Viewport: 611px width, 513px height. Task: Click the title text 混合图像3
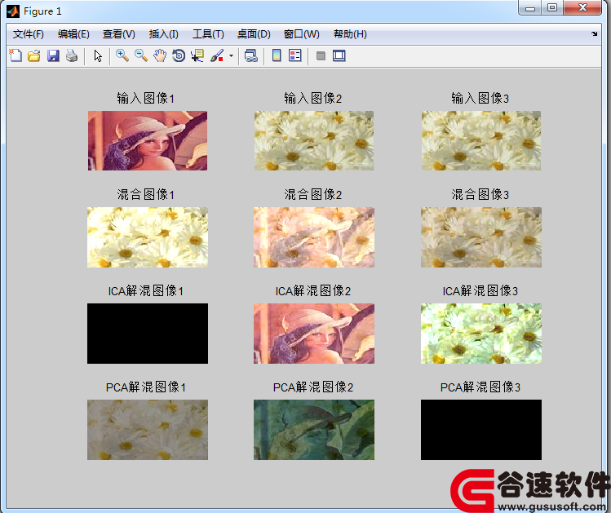[480, 194]
